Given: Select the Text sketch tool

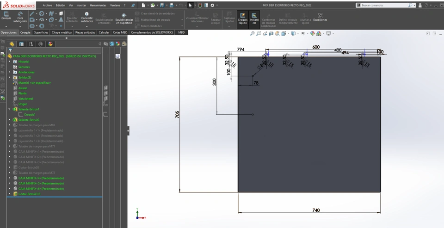Looking at the screenshot, I should [61, 19].
